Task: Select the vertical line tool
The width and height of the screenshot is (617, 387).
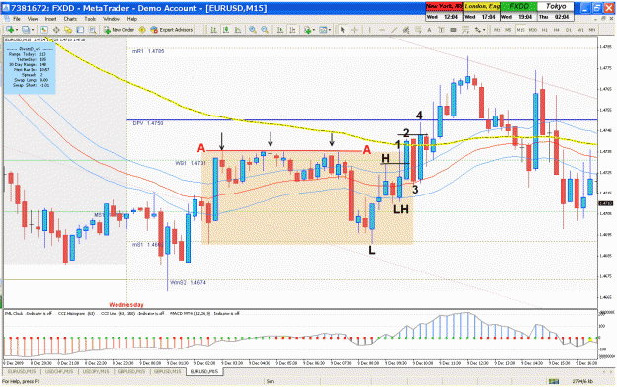Action: [x=369, y=30]
